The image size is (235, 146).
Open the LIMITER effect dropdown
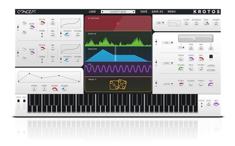(x=167, y=84)
